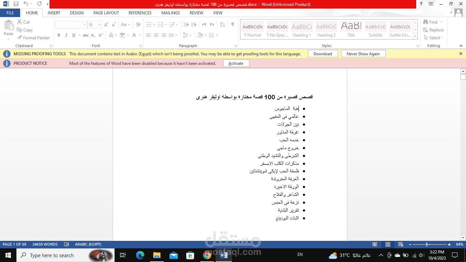The height and width of the screenshot is (262, 466).
Task: Toggle Underline formatting
Action: click(74, 35)
